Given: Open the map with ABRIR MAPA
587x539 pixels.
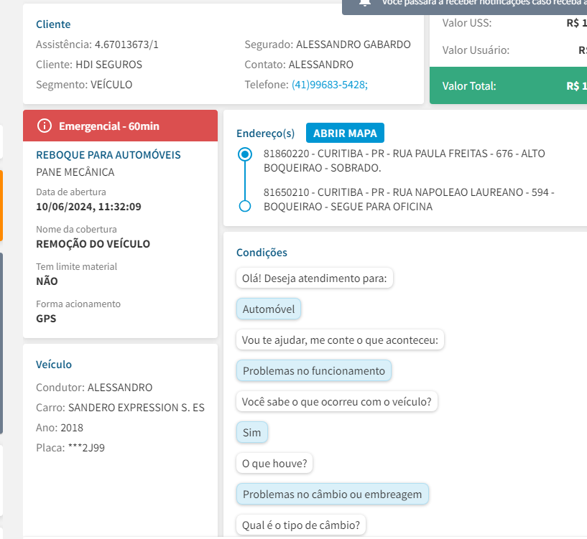Looking at the screenshot, I should coord(345,133).
